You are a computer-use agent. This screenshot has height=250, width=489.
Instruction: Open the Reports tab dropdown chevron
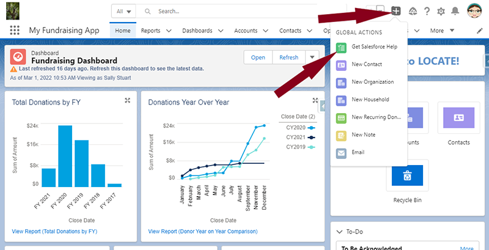click(169, 31)
